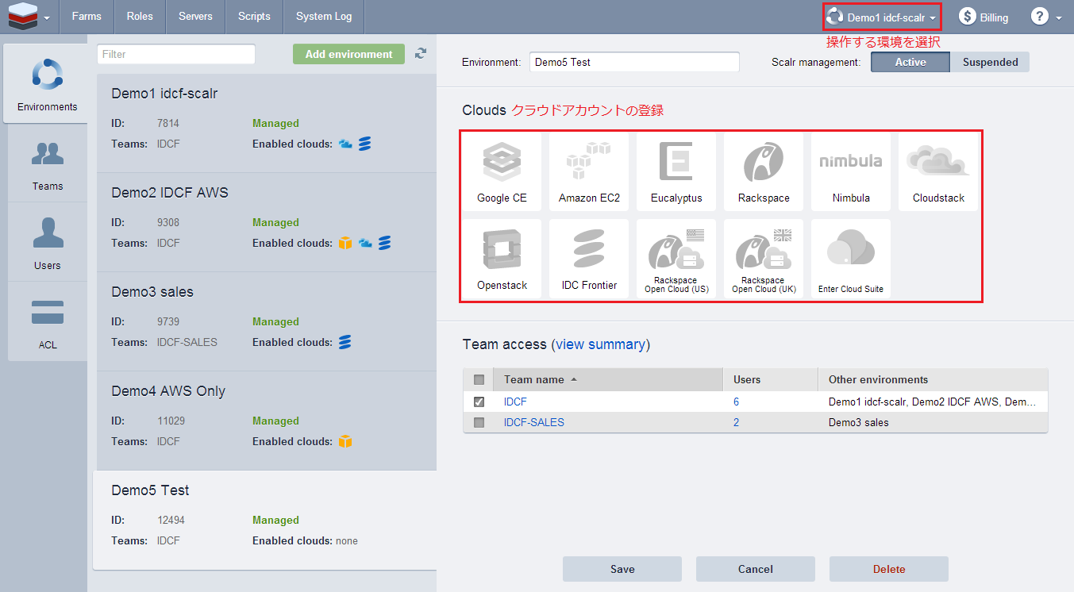Viewport: 1074px width, 592px height.
Task: Toggle the select-all teams header checkbox
Action: click(479, 380)
